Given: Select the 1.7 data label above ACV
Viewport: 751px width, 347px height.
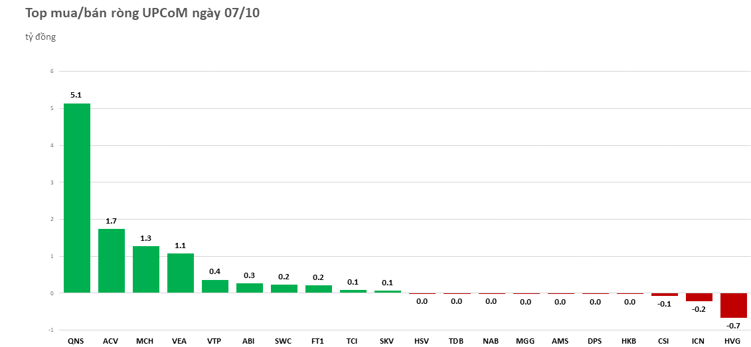Looking at the screenshot, I should pos(112,220).
